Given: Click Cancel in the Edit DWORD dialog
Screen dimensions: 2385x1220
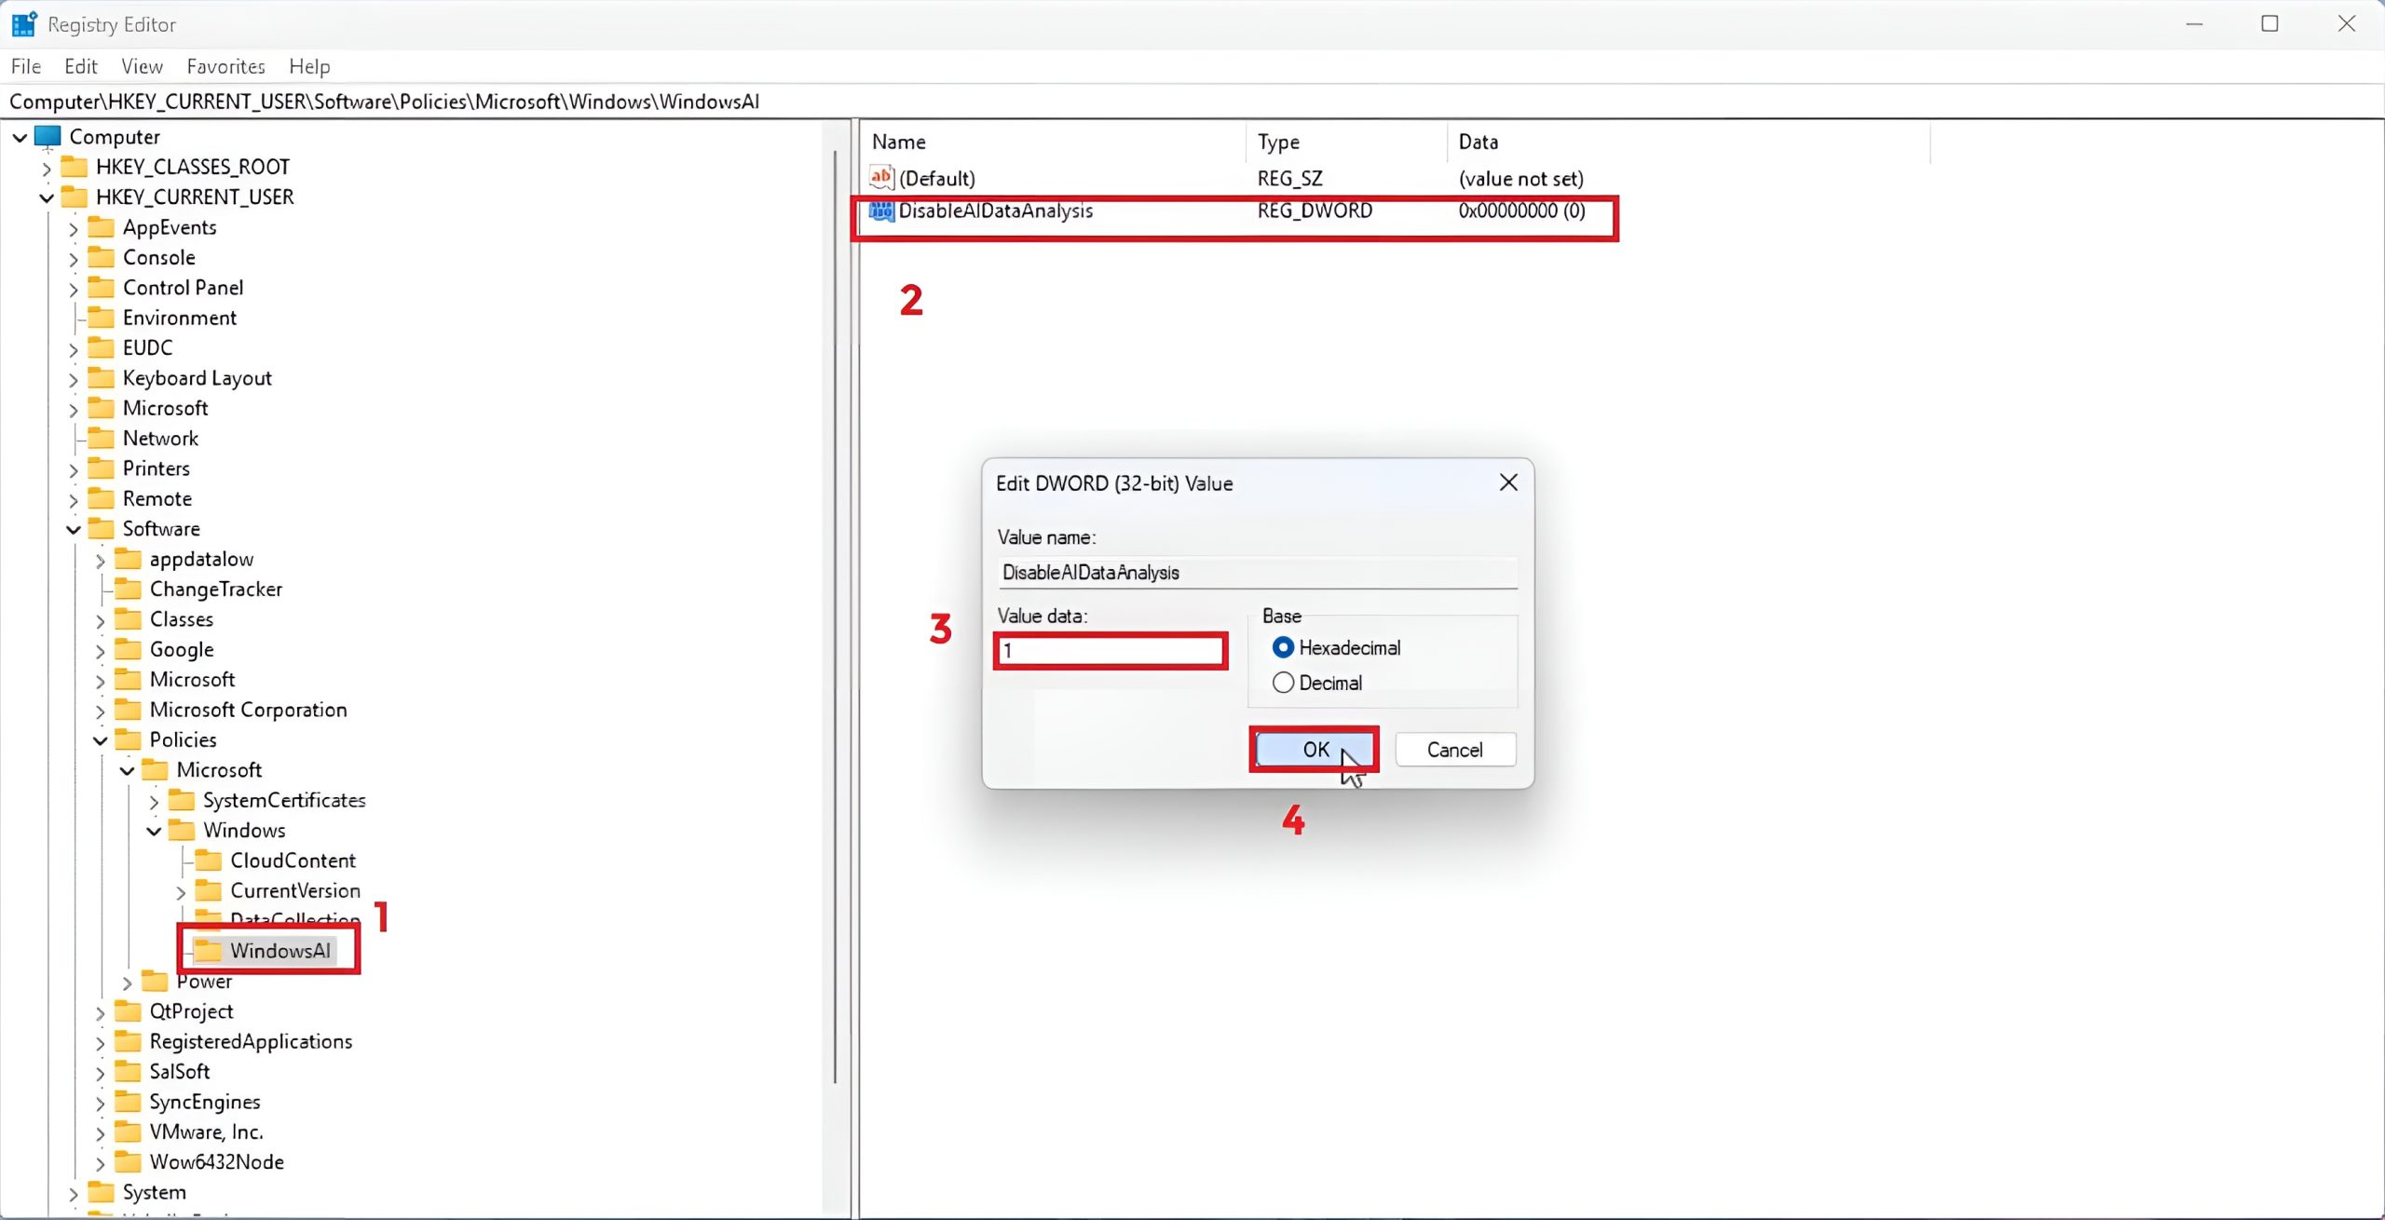Looking at the screenshot, I should 1454,750.
